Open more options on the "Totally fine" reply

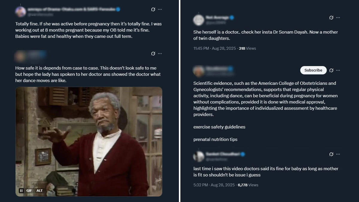160,9
